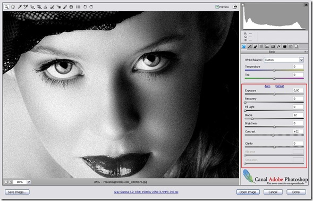The width and height of the screenshot is (313, 201).
Task: Click the Open Image button
Action: point(248,192)
